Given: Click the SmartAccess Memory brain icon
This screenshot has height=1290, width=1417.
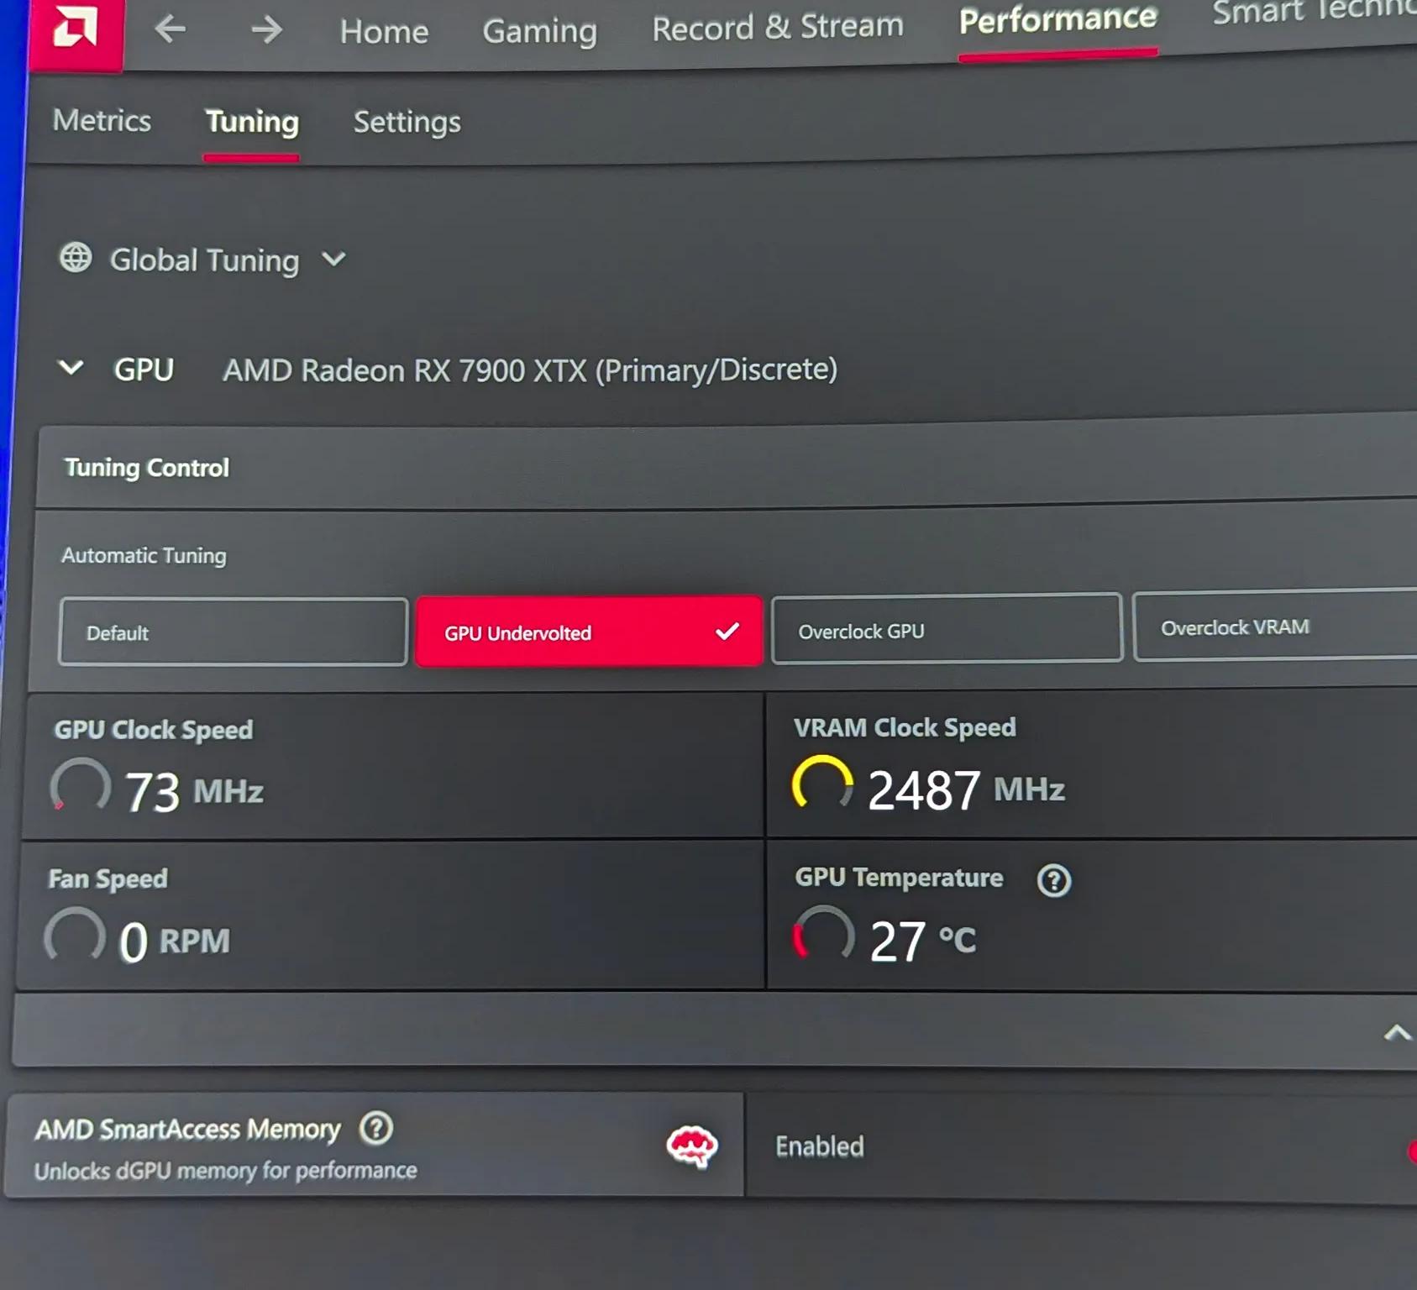Looking at the screenshot, I should (691, 1146).
